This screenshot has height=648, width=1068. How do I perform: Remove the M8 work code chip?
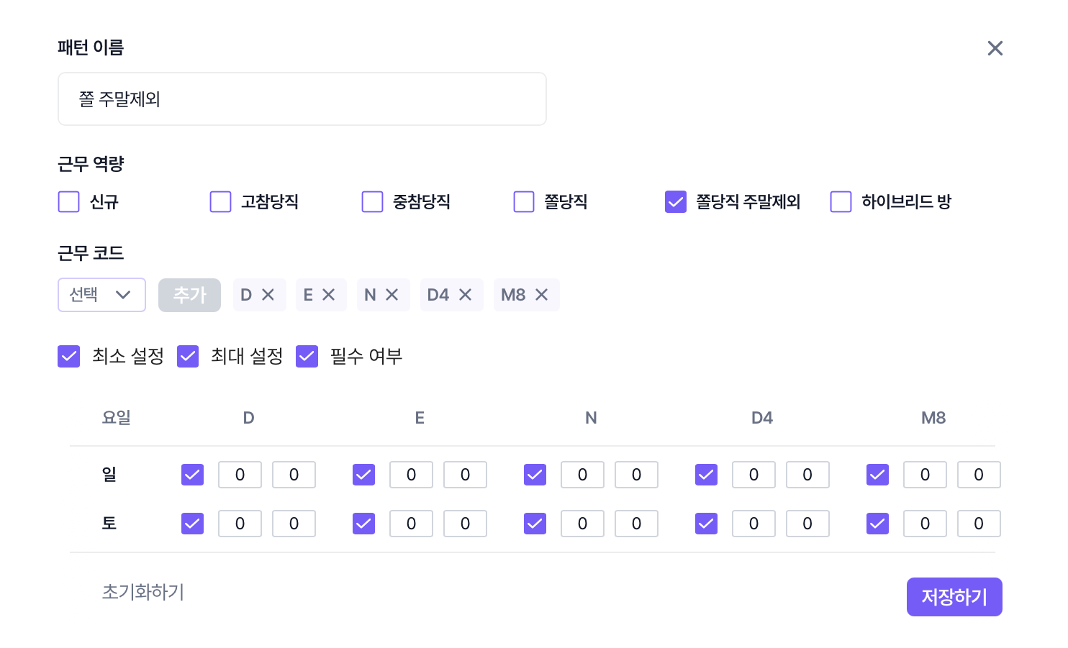click(542, 295)
